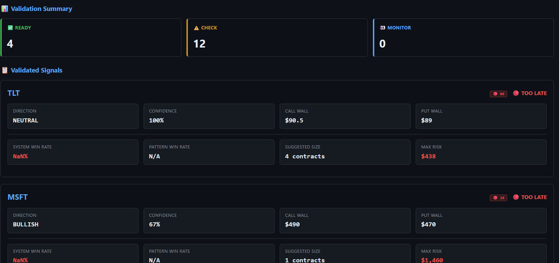Click the TLT ticker heading

coord(14,93)
